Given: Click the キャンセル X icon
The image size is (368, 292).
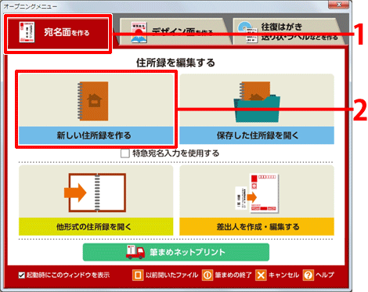Looking at the screenshot, I should (x=261, y=275).
